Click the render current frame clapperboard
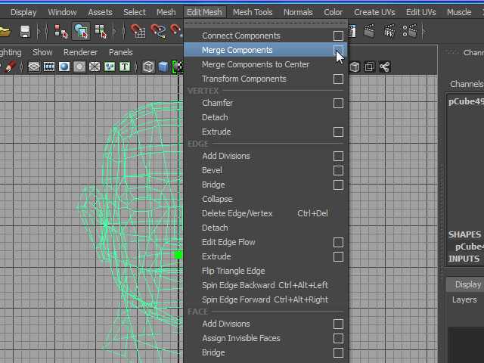Viewport: 484px width, 363px height. tap(369, 31)
